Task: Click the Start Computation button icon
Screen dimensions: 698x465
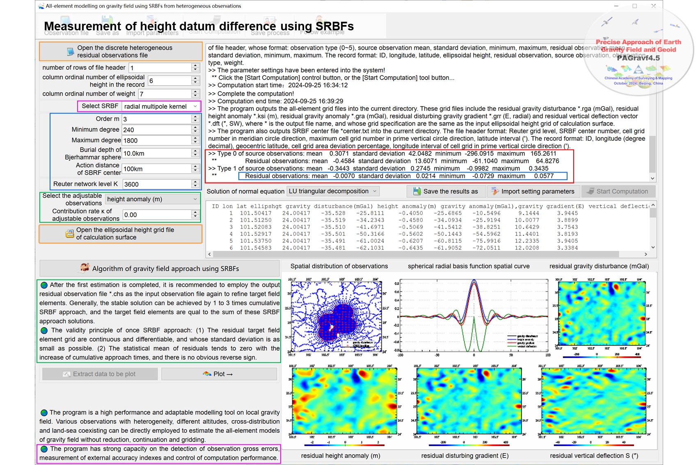Action: (x=590, y=191)
